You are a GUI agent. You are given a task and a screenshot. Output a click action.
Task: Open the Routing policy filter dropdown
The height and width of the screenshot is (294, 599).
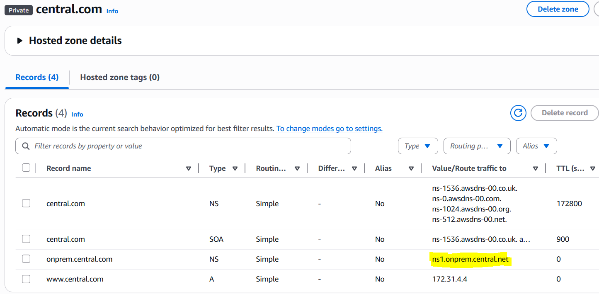tap(476, 146)
